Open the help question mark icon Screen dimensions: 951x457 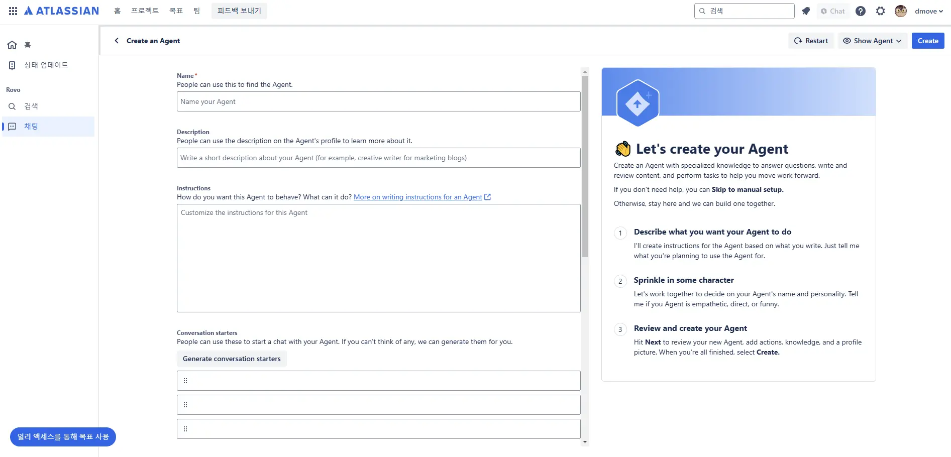(860, 11)
